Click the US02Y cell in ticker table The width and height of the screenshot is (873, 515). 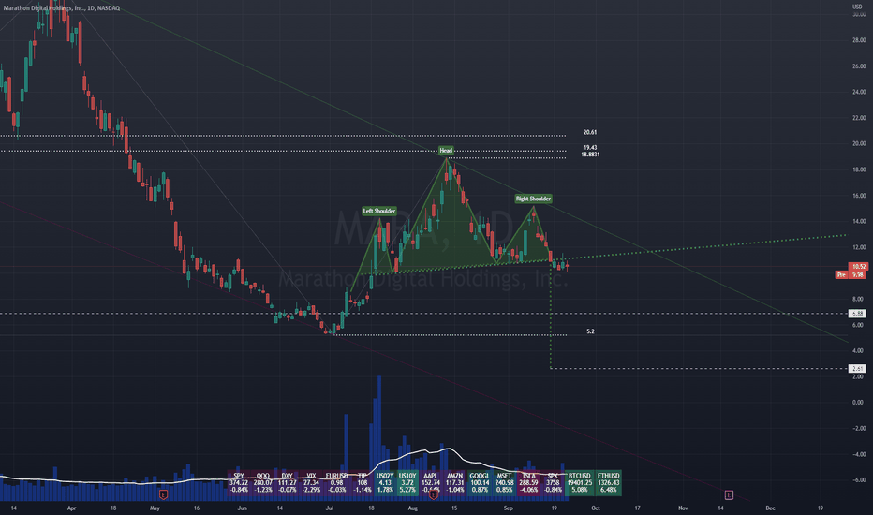(x=385, y=483)
